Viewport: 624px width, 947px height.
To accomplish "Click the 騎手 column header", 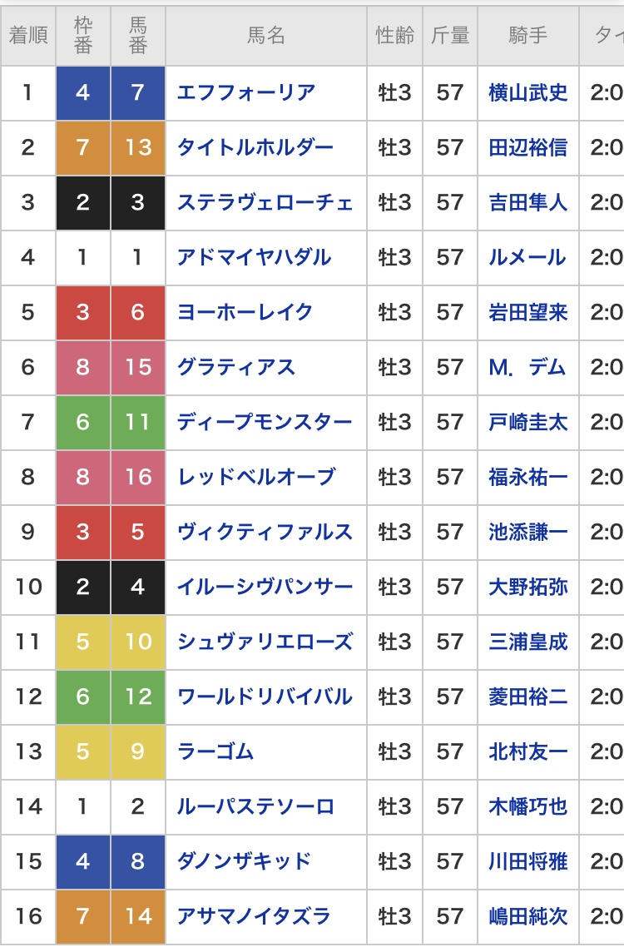I will [x=528, y=36].
